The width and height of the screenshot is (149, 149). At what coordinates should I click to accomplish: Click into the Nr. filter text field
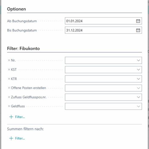(x=100, y=60)
